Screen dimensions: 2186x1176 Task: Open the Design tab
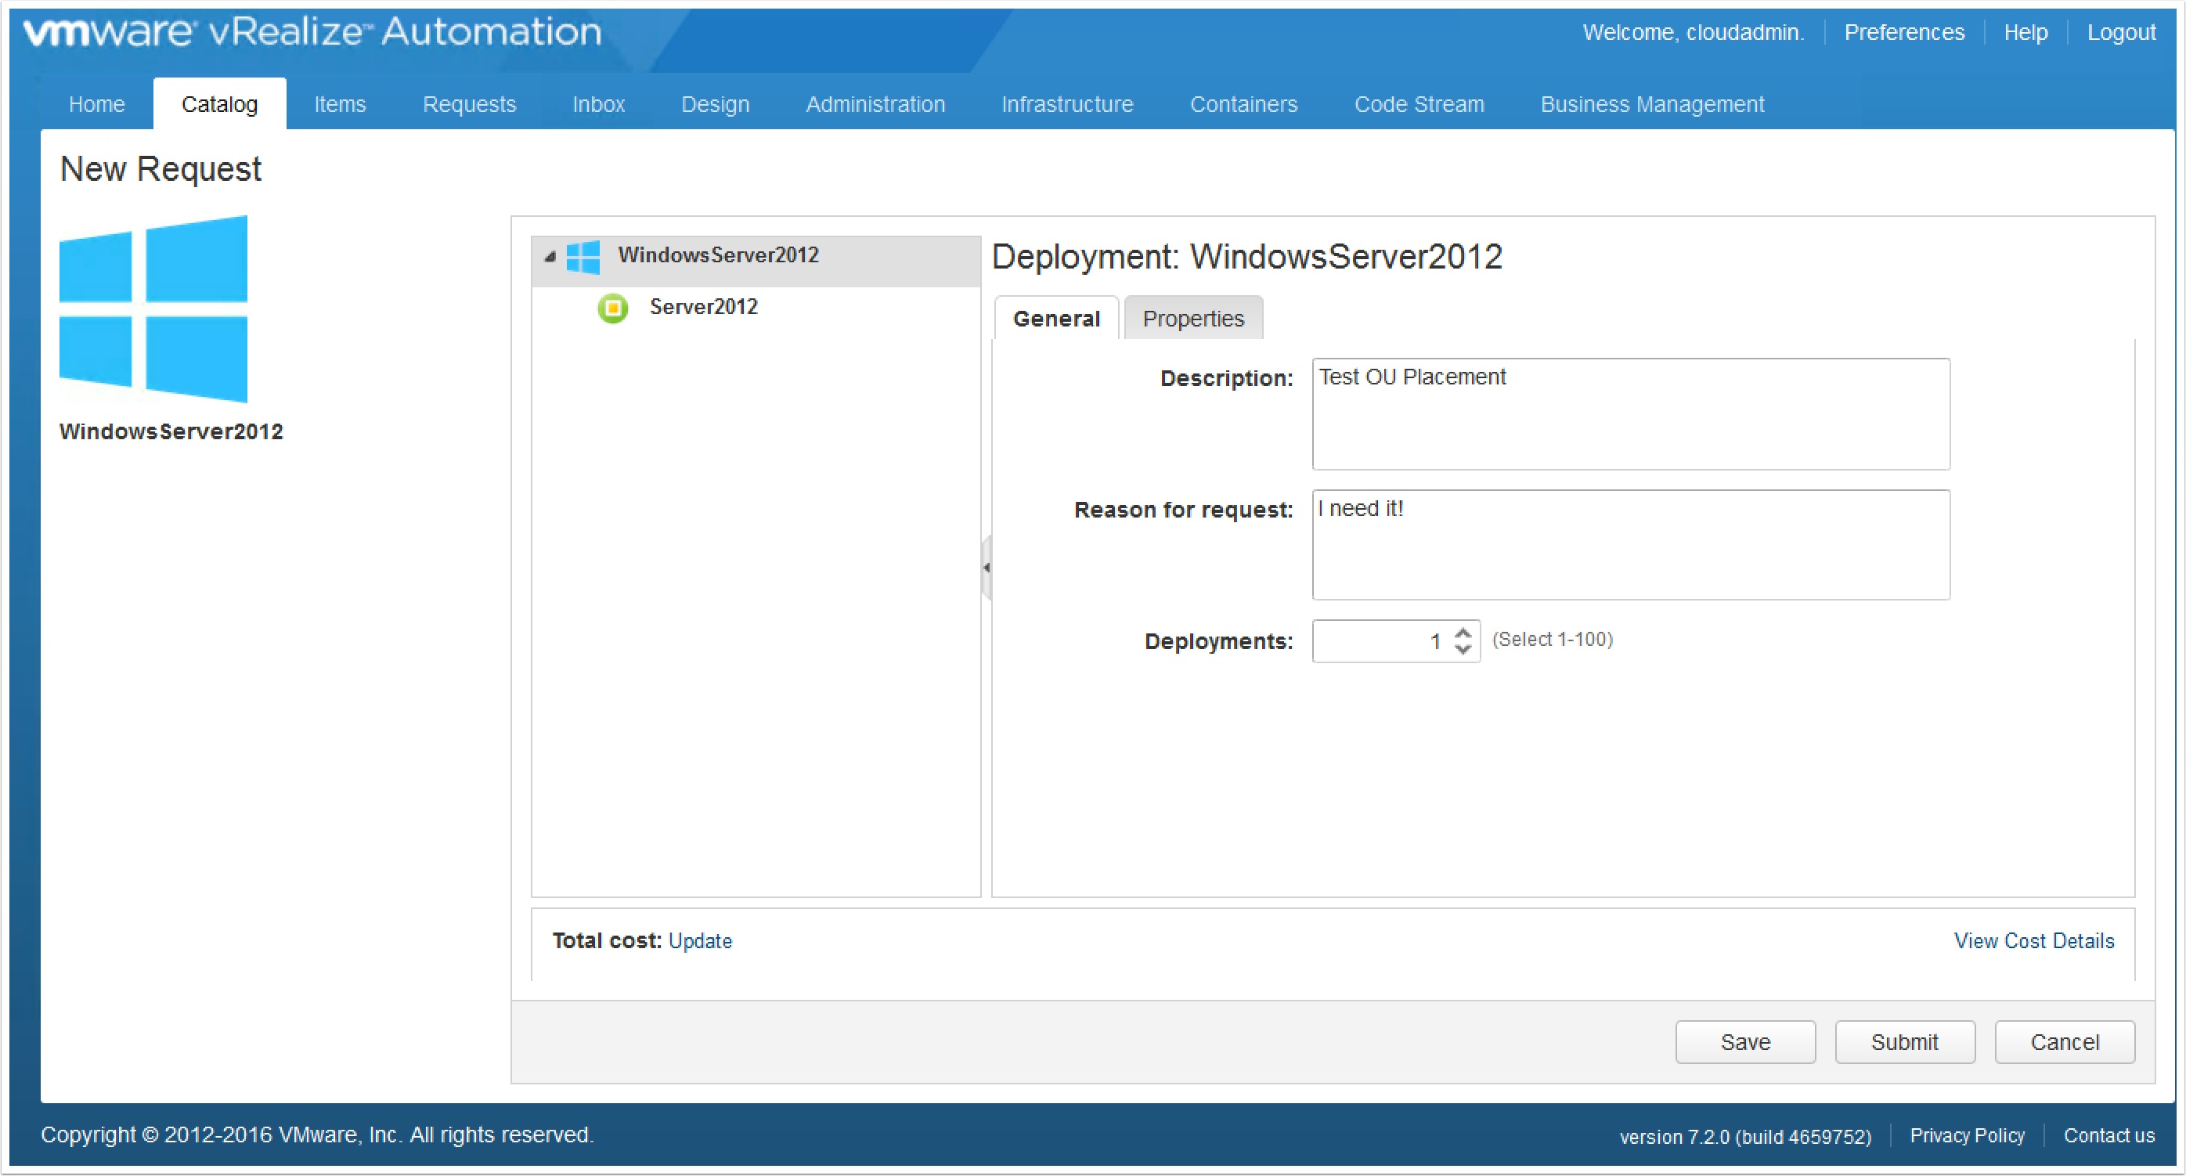tap(716, 104)
